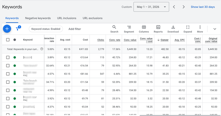The height and width of the screenshot is (116, 221).
Task: Click the 547 clicks cell
Action: [x=102, y=74]
